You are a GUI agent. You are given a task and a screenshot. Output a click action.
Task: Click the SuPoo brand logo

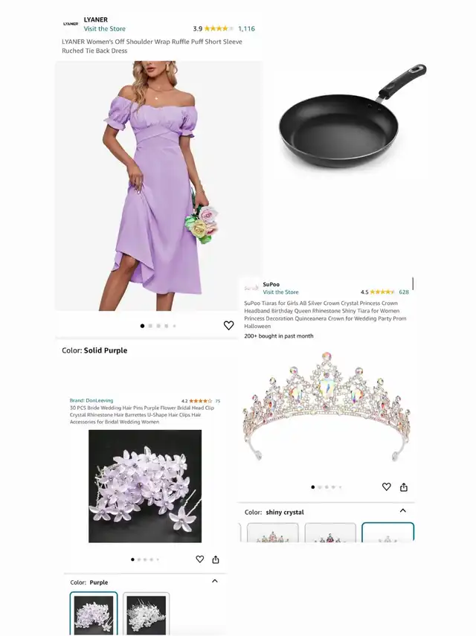click(x=251, y=288)
